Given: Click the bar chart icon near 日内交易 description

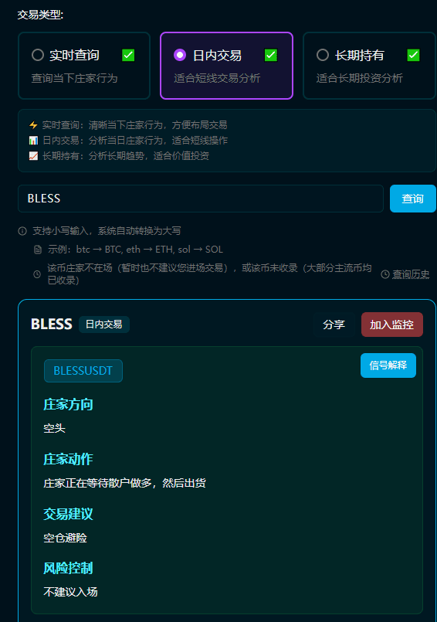Looking at the screenshot, I should 33,141.
